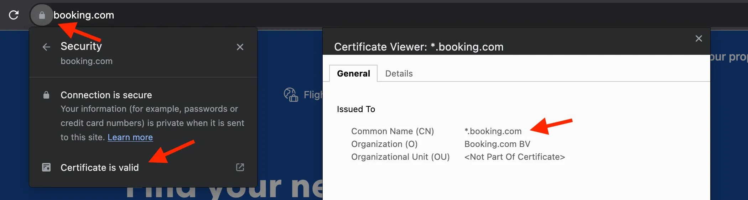Reload the page with the refresh icon
748x200 pixels.
pyautogui.click(x=14, y=15)
